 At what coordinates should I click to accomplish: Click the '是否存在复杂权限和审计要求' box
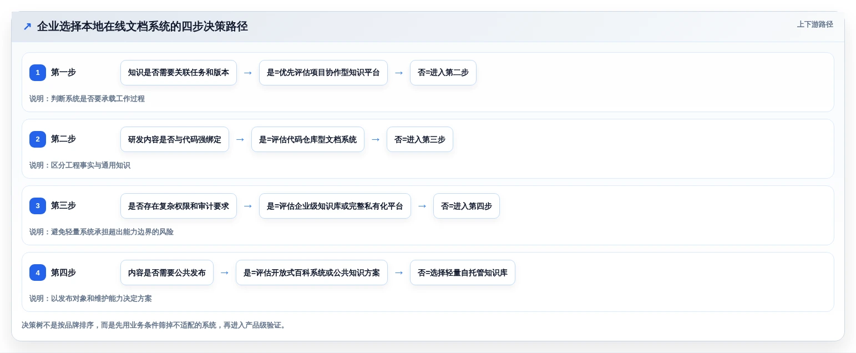(x=179, y=206)
